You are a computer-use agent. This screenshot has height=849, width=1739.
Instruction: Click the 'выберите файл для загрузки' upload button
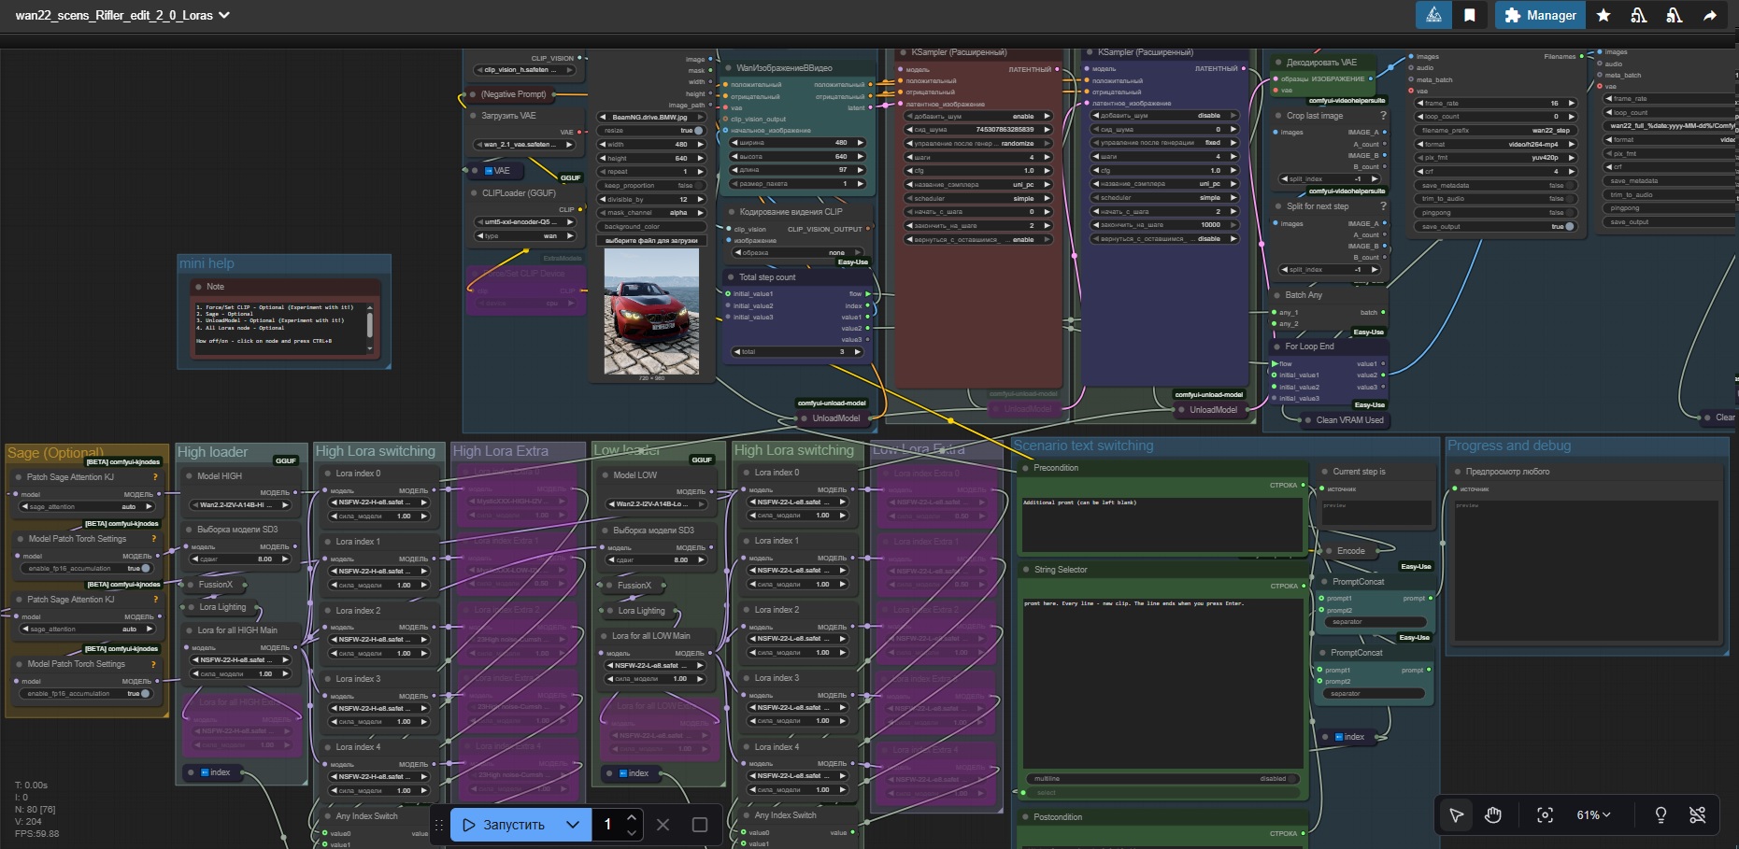tap(651, 240)
